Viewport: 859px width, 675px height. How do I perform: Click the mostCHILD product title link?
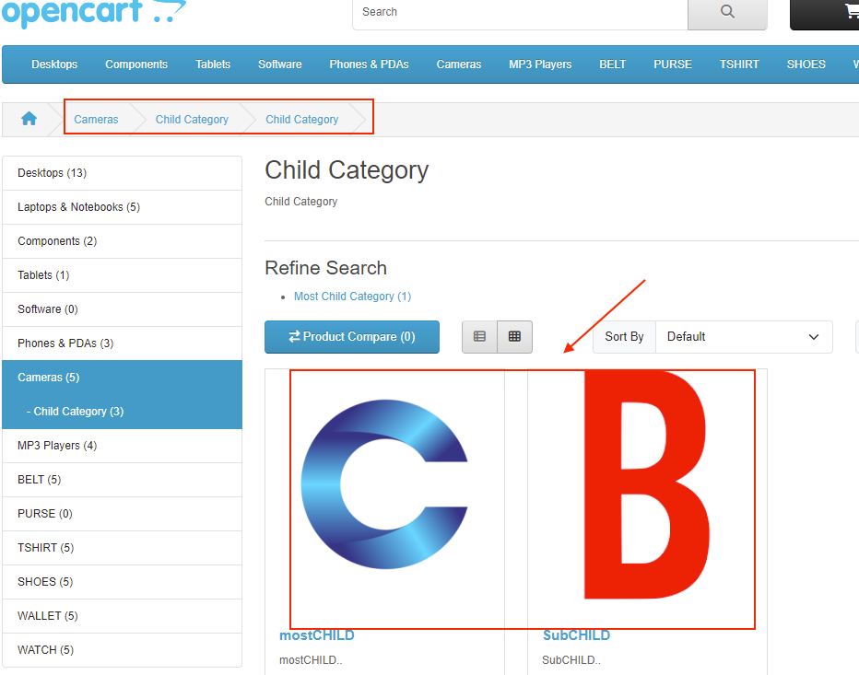(316, 635)
